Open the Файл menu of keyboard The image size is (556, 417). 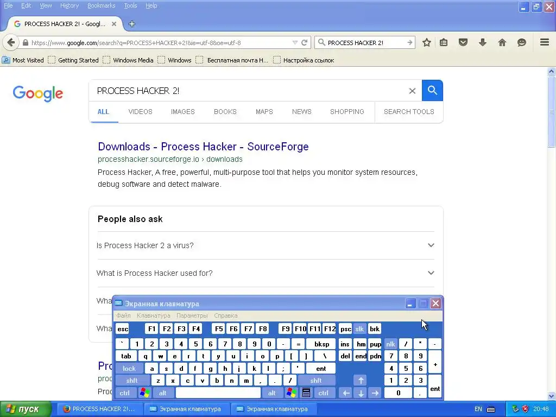tap(123, 315)
